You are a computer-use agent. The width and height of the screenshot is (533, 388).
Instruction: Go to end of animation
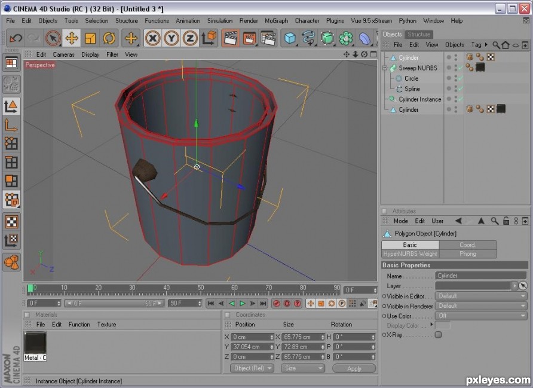click(x=263, y=303)
